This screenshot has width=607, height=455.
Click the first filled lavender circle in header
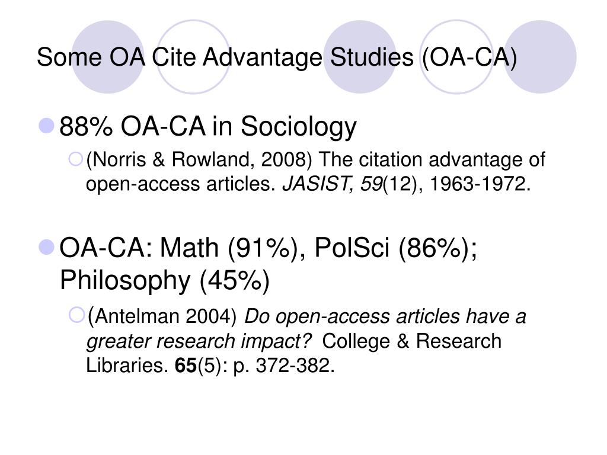[108, 57]
